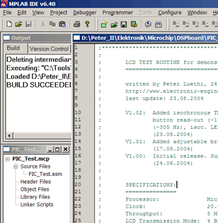Open the Edit menu

(x=22, y=13)
